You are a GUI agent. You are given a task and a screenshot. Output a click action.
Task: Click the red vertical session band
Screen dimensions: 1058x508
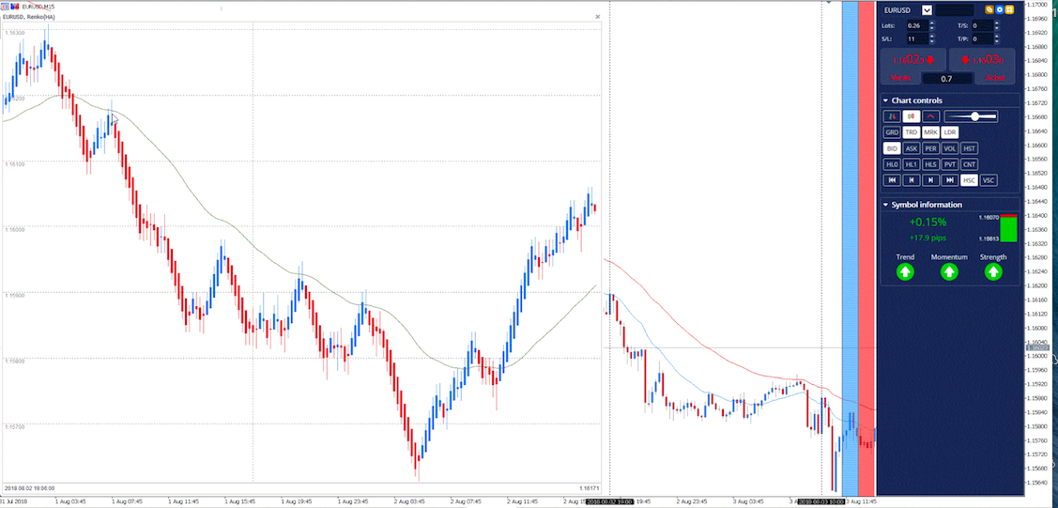point(866,247)
